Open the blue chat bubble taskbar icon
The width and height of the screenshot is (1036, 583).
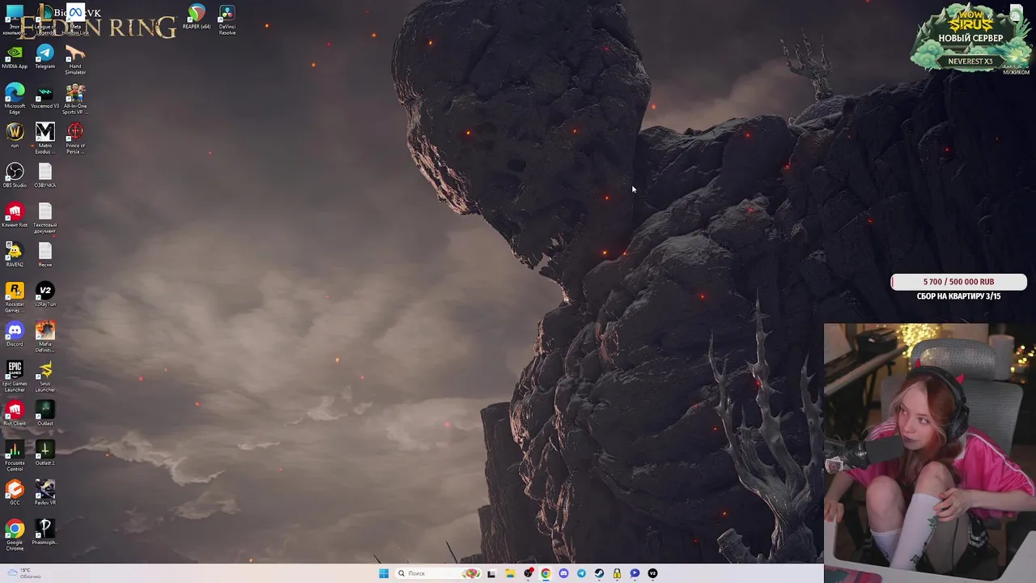[635, 573]
